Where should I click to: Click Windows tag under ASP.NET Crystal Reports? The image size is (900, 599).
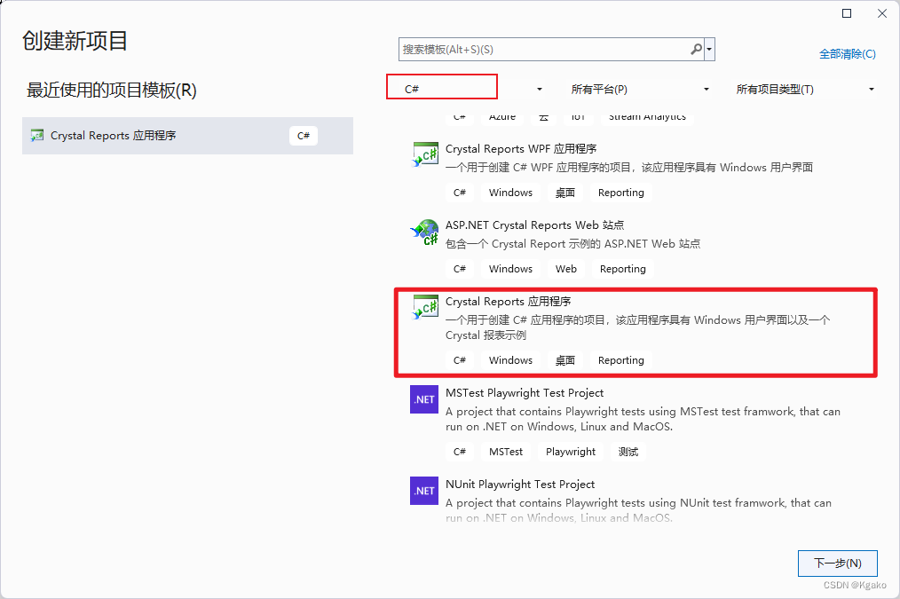coord(510,269)
